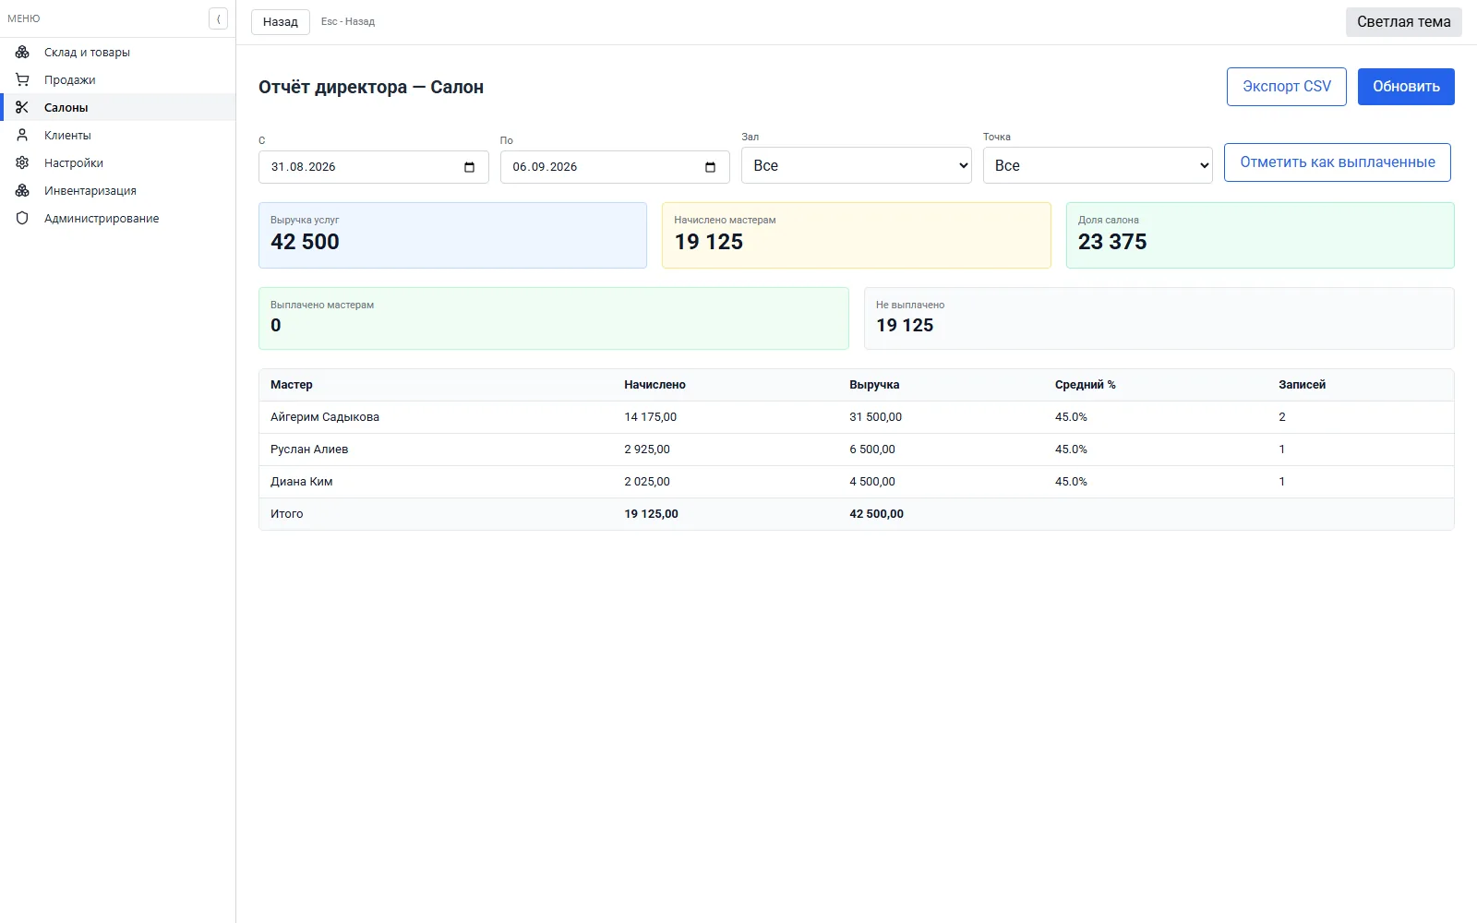
Task: Click the Выплачено мастерам card
Action: click(554, 318)
